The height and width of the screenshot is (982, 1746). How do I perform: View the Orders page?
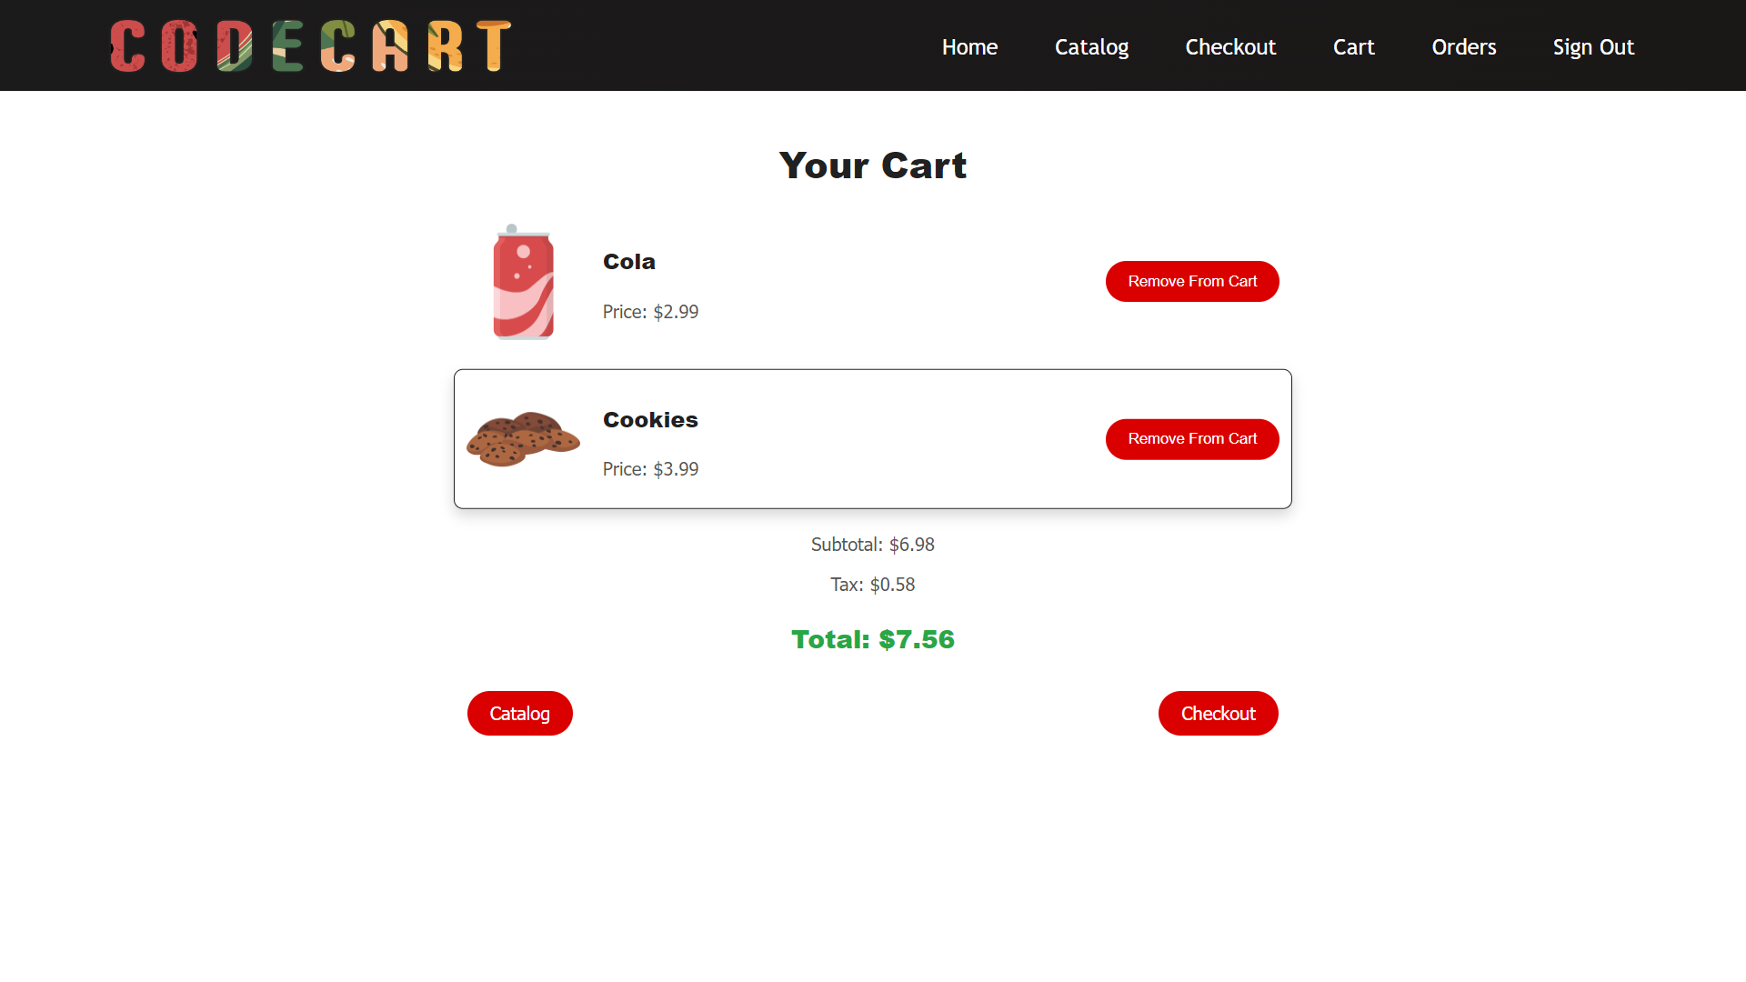click(1463, 46)
